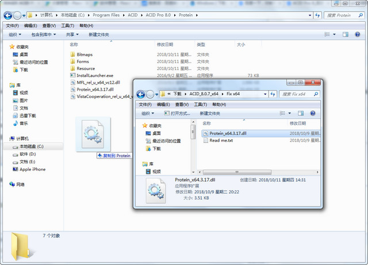Click back arrow in Fix x64 window
This screenshot has width=368, height=265.
click(139, 93)
